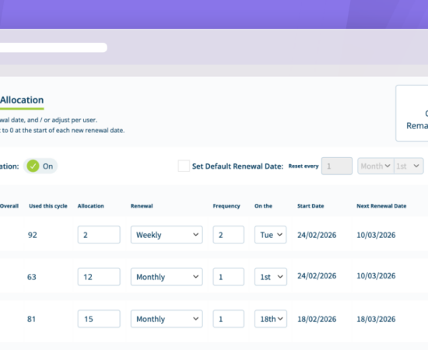
Task: Click the On the column header
Action: click(263, 206)
